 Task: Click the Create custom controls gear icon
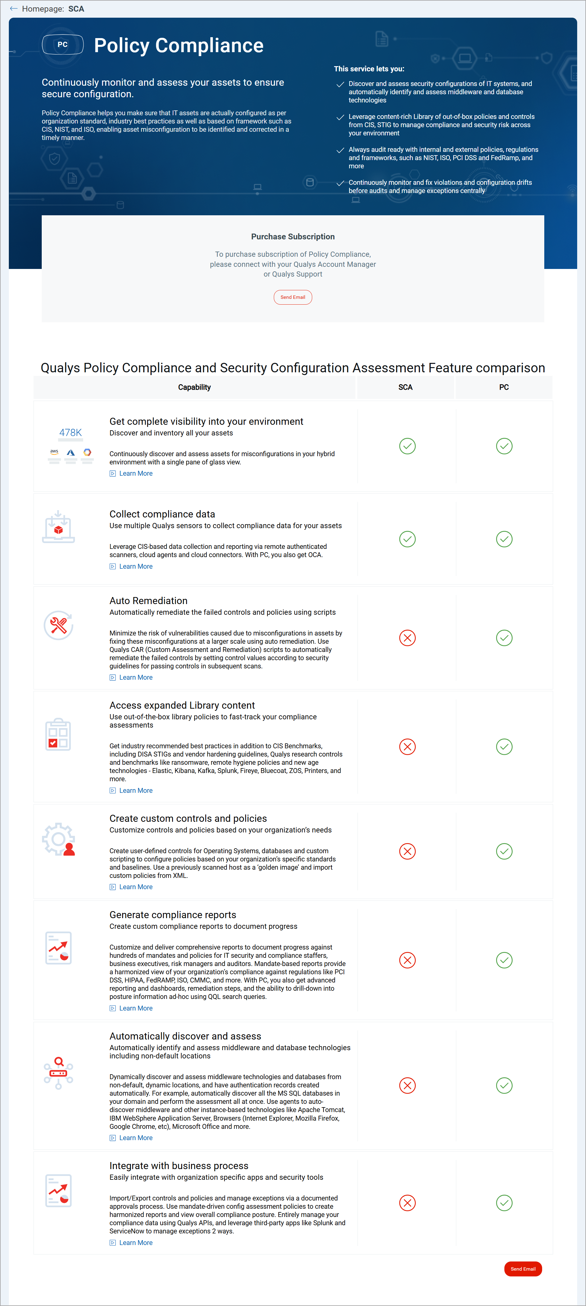(x=58, y=839)
